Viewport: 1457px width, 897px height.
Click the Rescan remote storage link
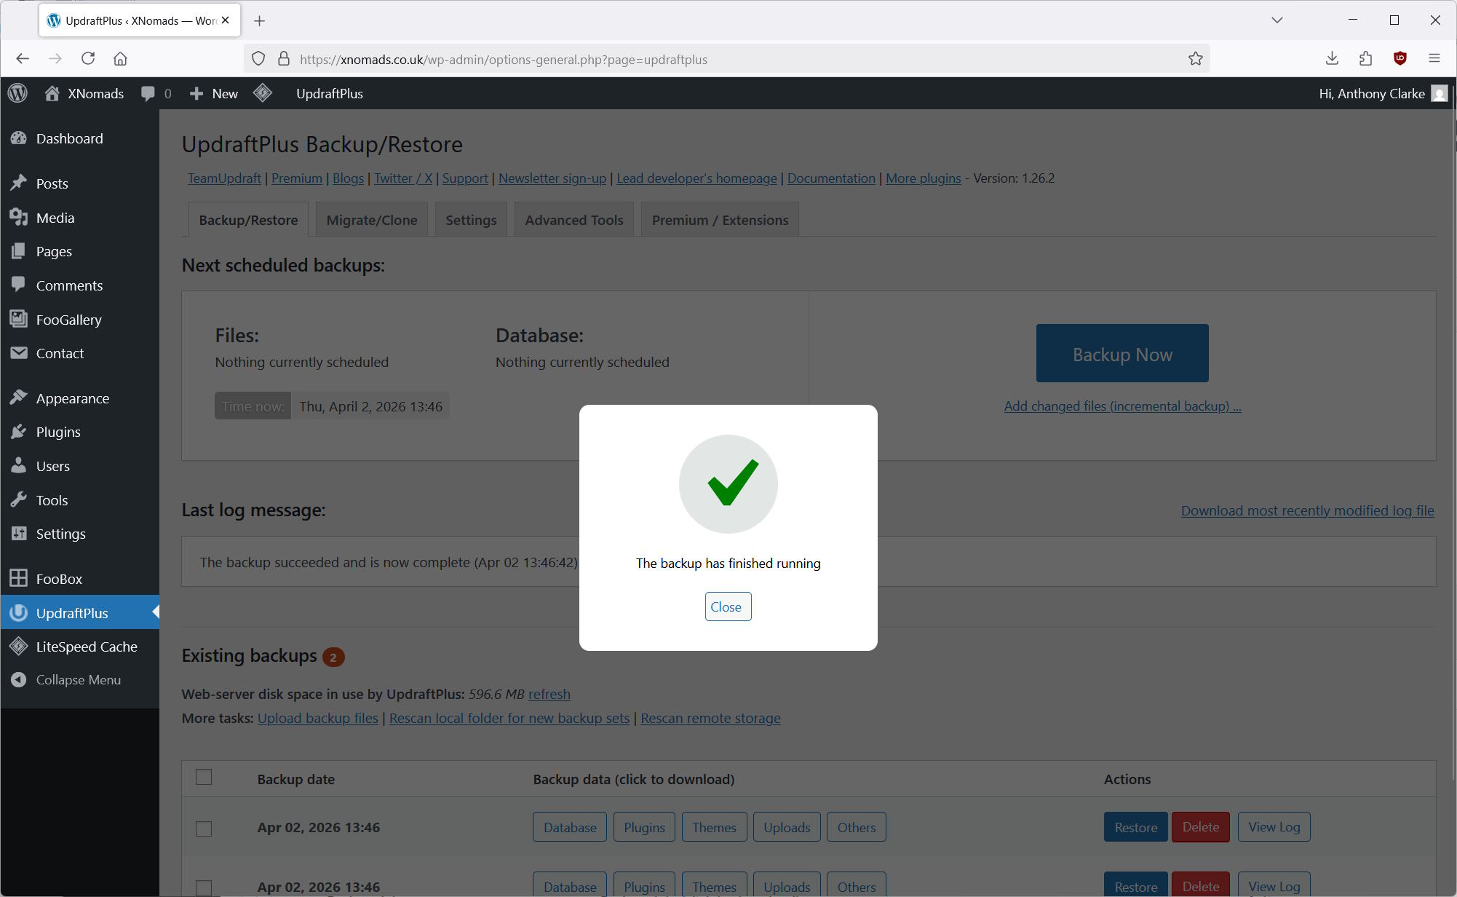coord(710,719)
